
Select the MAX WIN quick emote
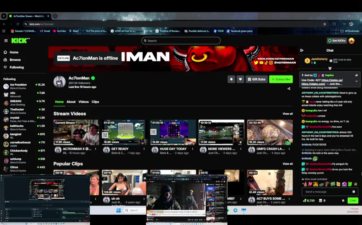[x=333, y=184]
